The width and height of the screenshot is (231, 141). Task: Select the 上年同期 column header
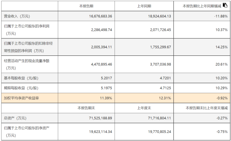(x=144, y=6)
